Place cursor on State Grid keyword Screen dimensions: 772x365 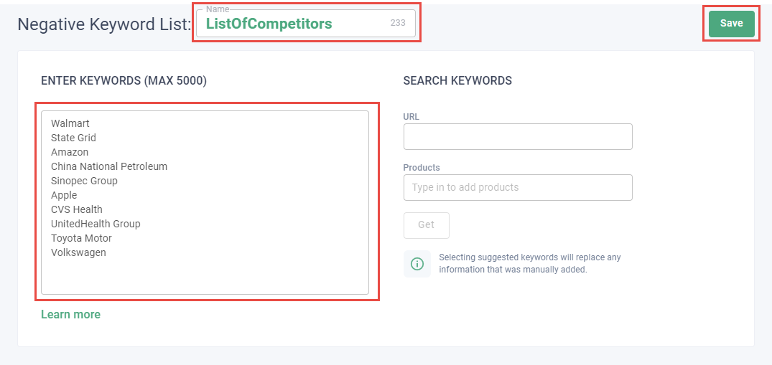point(73,138)
